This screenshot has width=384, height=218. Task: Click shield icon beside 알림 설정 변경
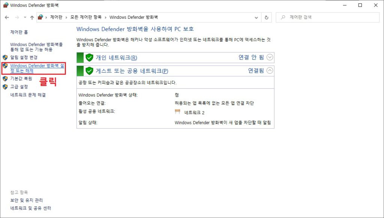click(x=5, y=58)
